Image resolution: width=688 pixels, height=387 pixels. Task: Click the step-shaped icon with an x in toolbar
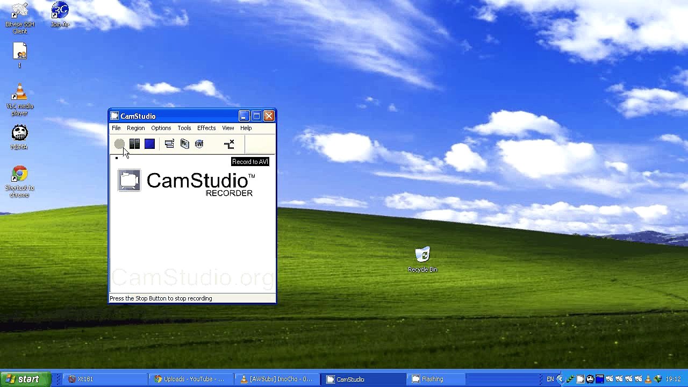[x=230, y=144]
